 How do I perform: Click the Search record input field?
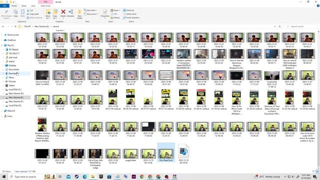(x=301, y=26)
